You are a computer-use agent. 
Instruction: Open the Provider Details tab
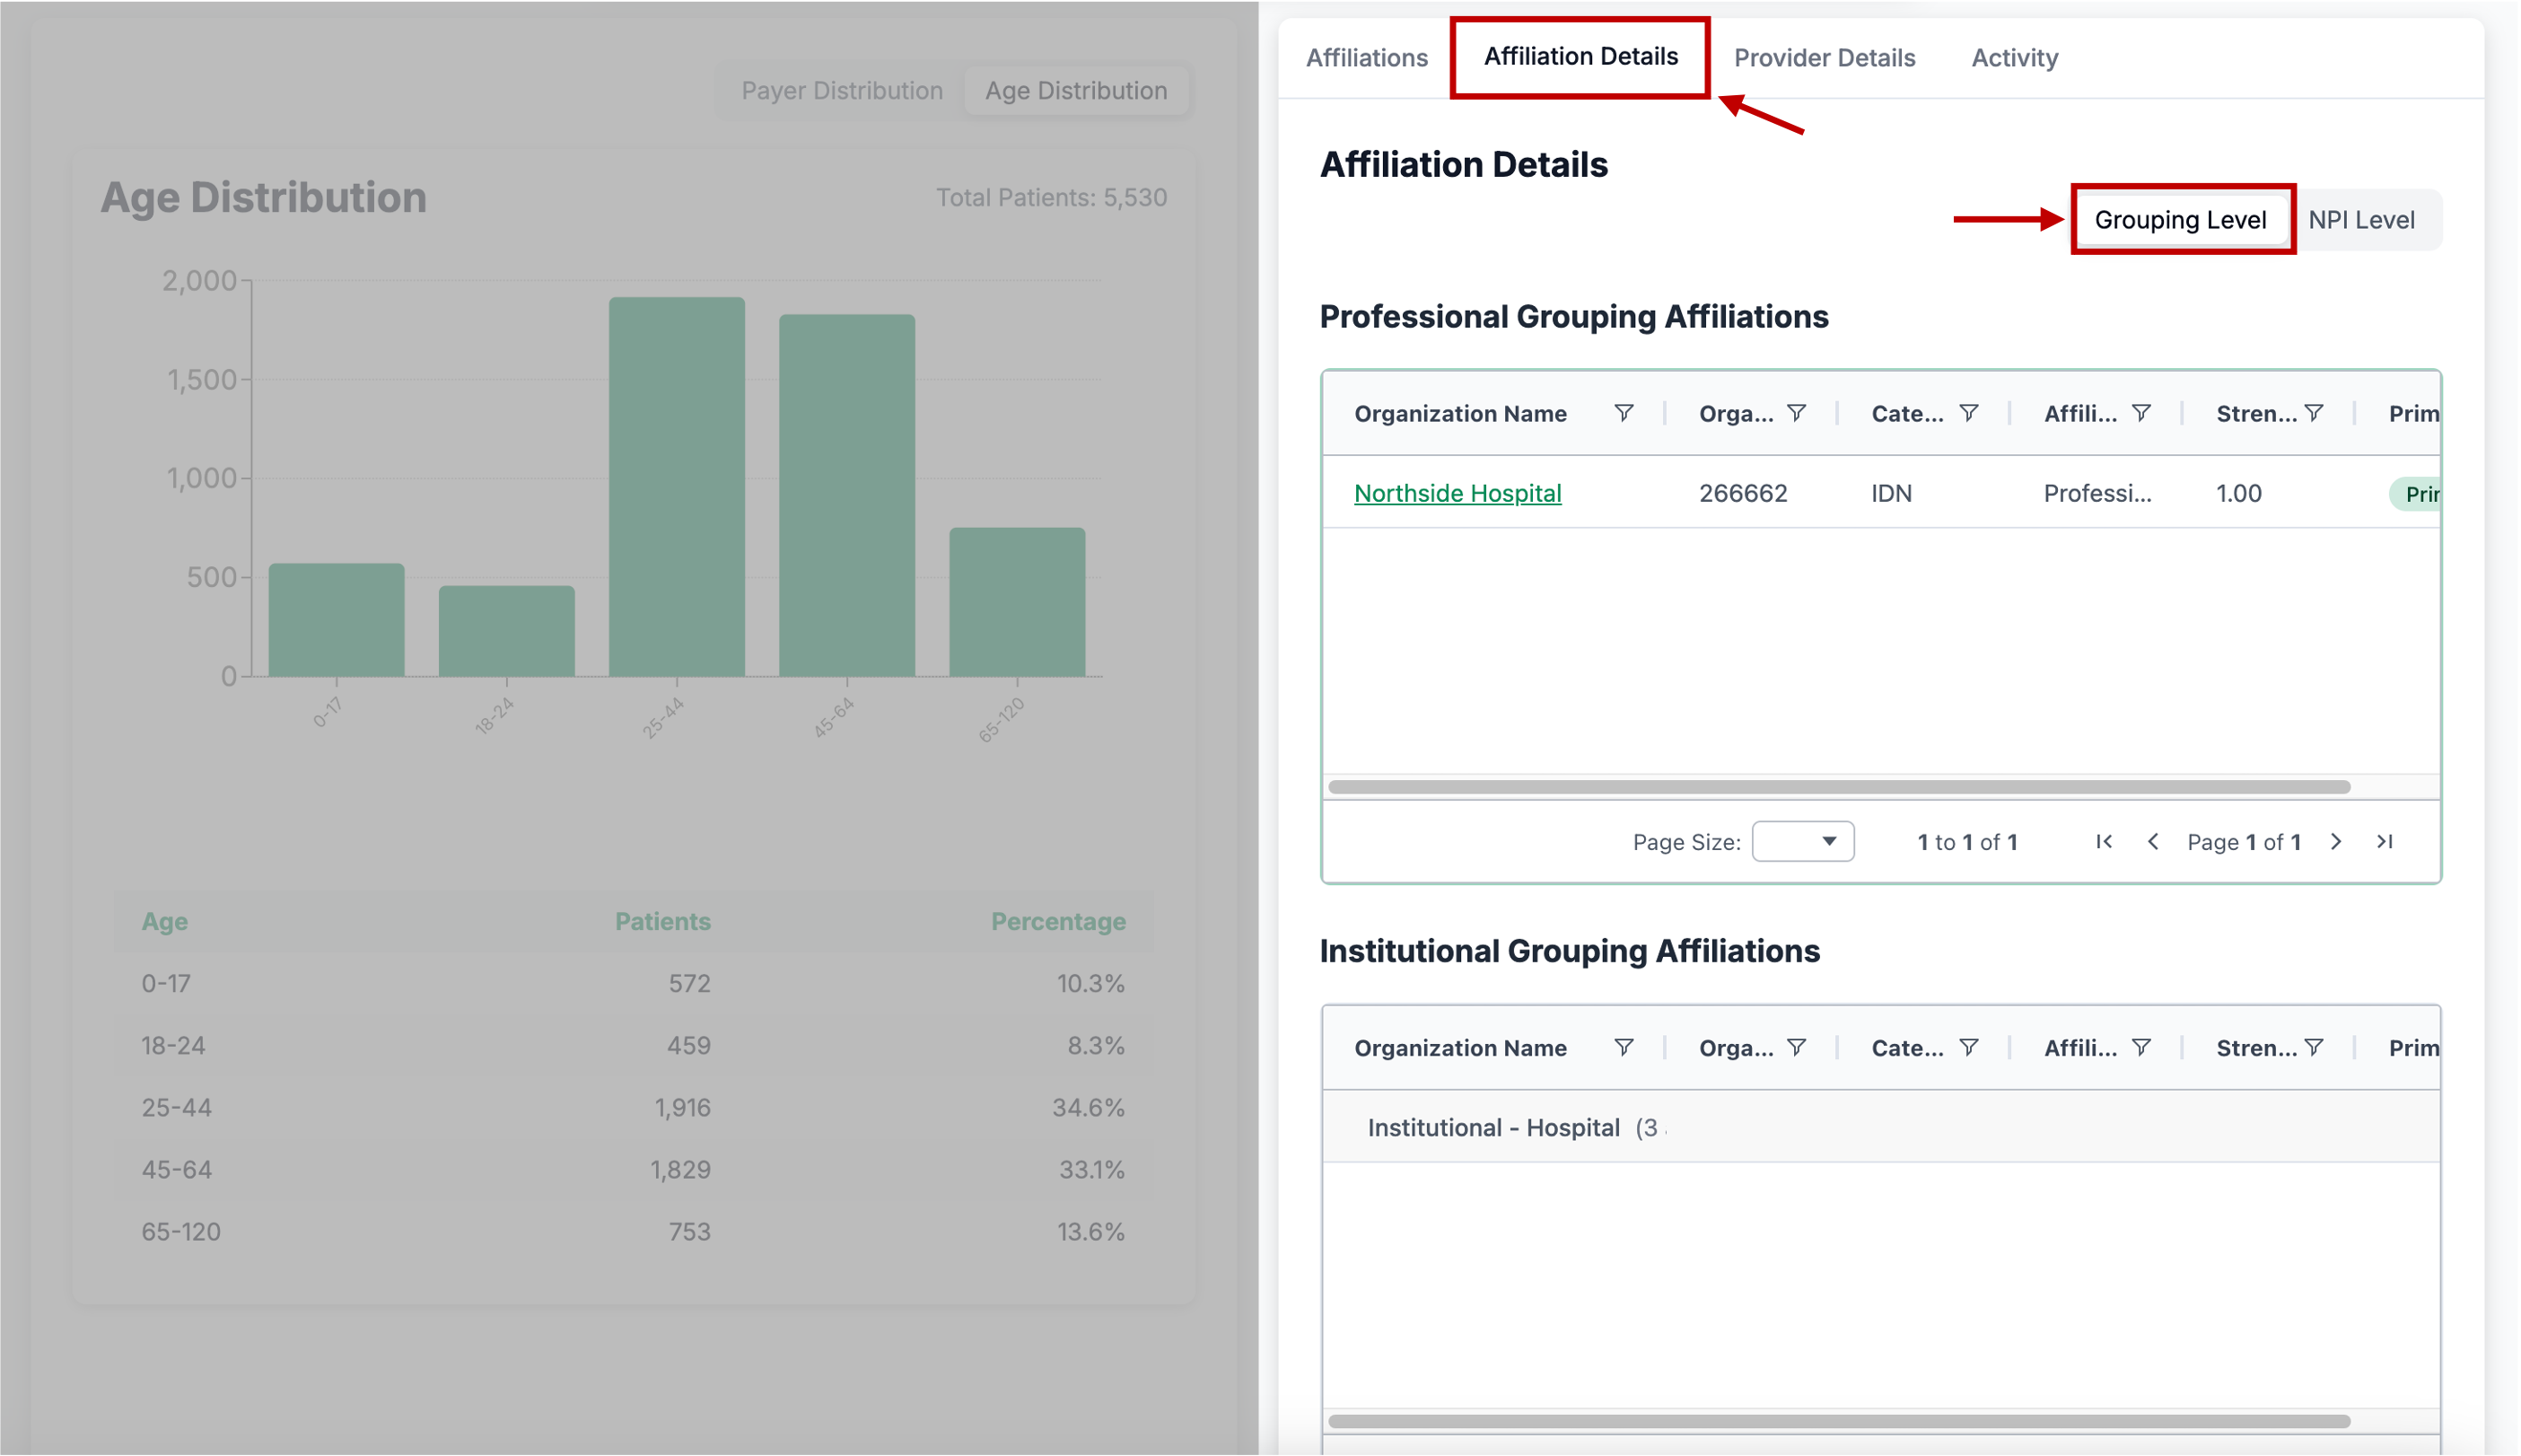click(1824, 58)
